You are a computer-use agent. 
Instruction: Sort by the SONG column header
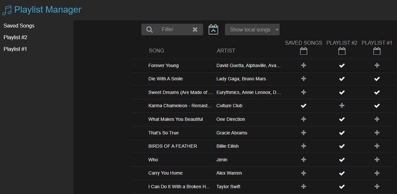point(157,51)
